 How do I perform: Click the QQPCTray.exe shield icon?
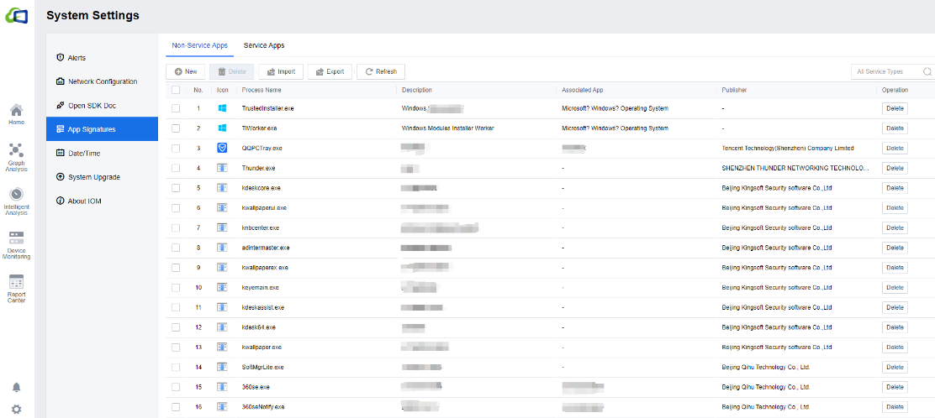pyautogui.click(x=222, y=148)
